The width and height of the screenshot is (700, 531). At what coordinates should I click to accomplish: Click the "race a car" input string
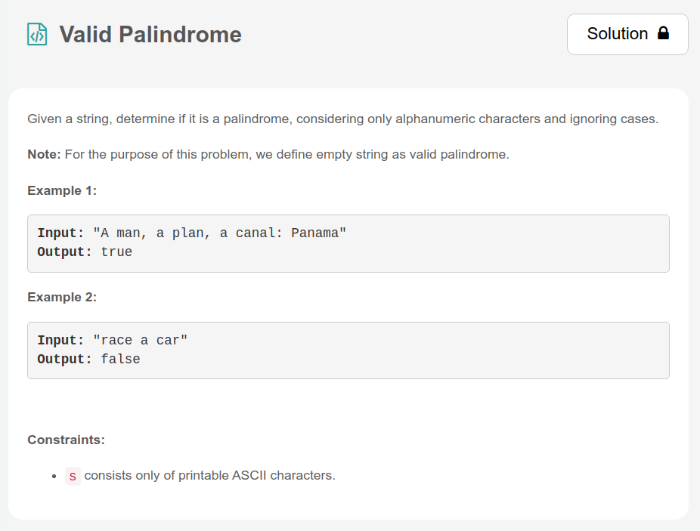tap(140, 341)
